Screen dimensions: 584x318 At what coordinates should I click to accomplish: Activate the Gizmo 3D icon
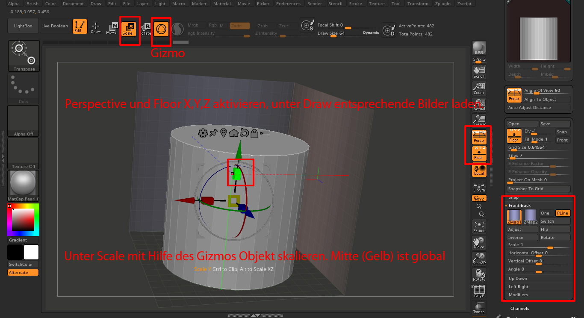click(161, 29)
